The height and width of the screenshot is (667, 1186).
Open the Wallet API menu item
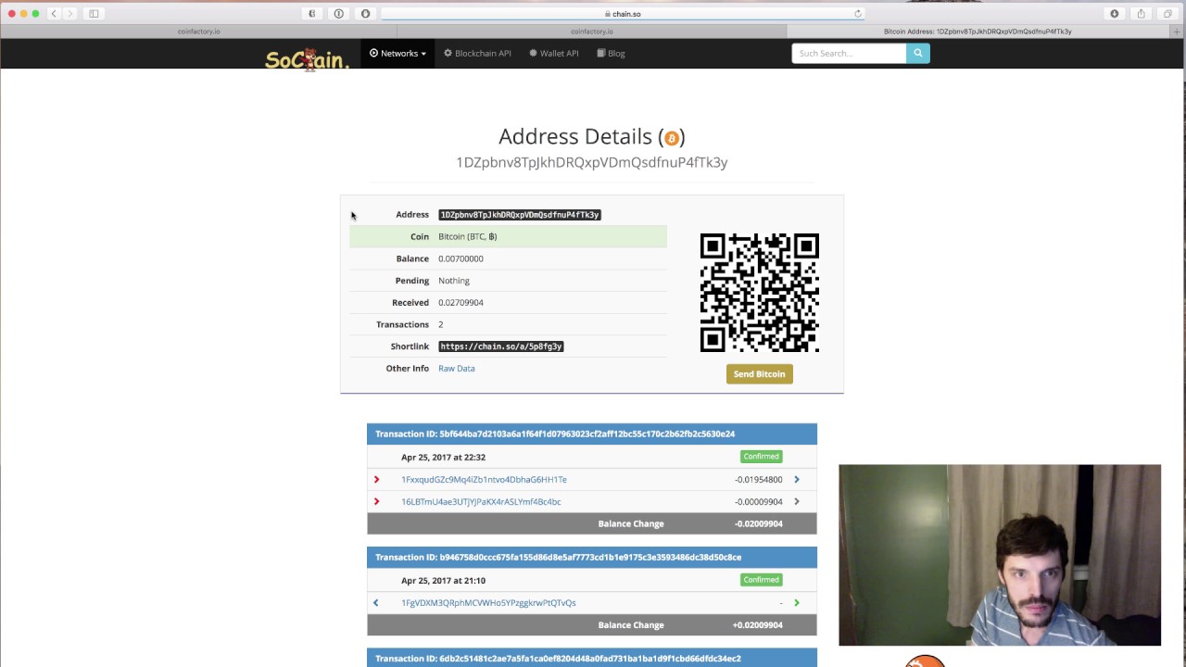pyautogui.click(x=554, y=54)
